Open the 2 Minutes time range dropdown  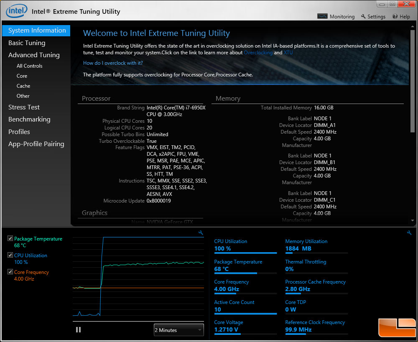pos(178,330)
